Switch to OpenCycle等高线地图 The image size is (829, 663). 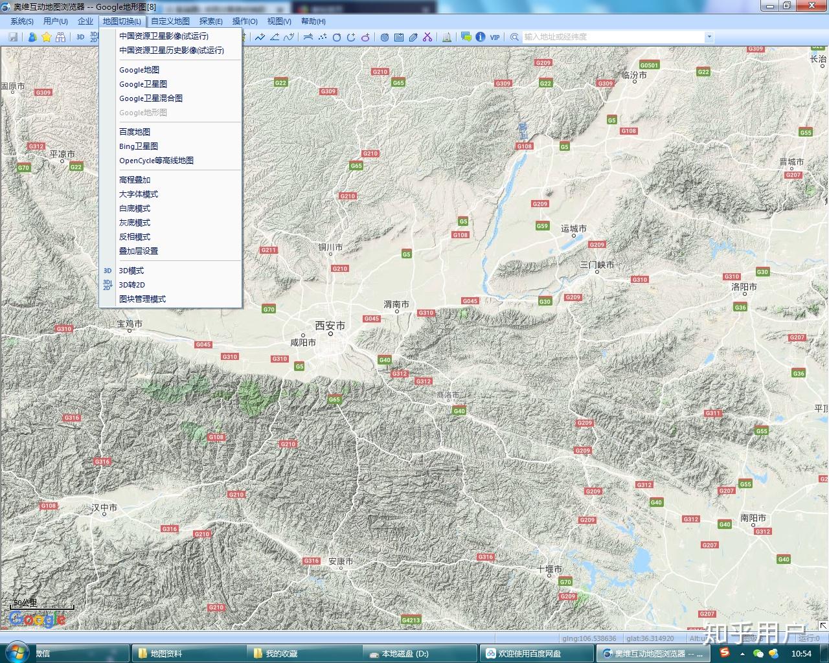coord(156,161)
